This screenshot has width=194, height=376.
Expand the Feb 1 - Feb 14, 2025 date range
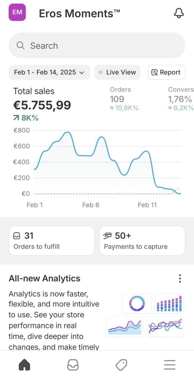click(50, 72)
